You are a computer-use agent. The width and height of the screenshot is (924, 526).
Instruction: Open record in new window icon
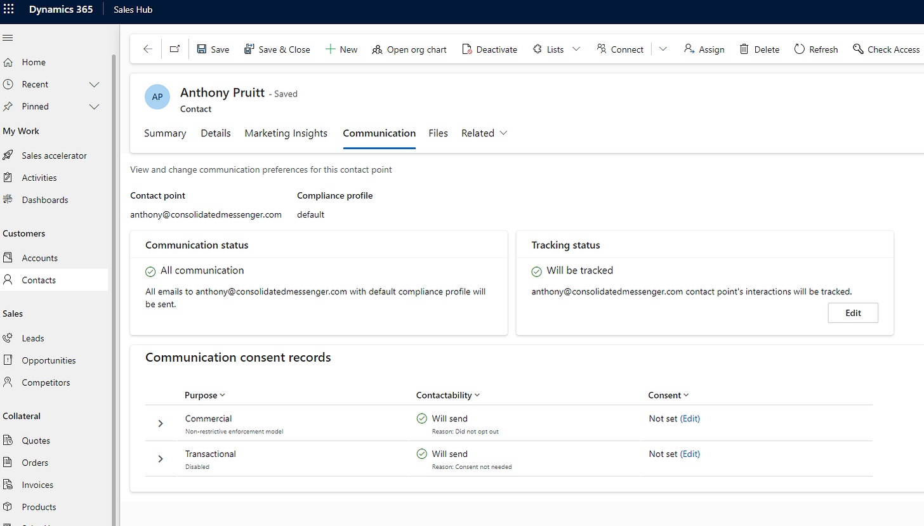coord(175,49)
